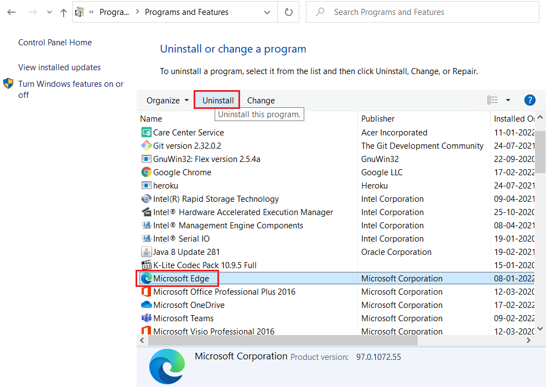
Task: Open Control Panel Home link
Action: 55,43
